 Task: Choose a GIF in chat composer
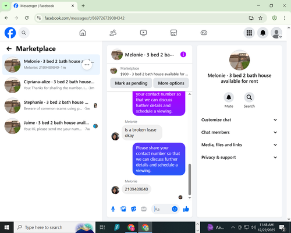(144, 209)
